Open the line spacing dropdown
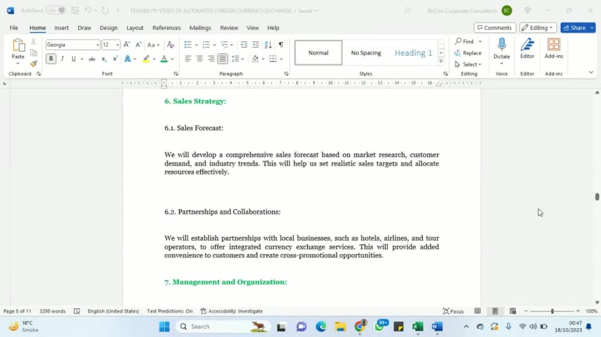This screenshot has width=601, height=337. click(237, 59)
